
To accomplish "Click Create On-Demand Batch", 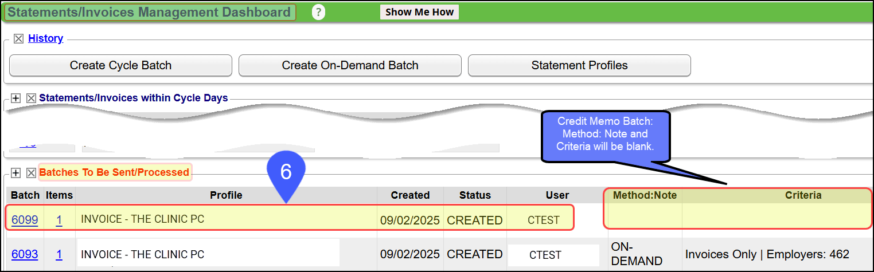I will click(350, 65).
